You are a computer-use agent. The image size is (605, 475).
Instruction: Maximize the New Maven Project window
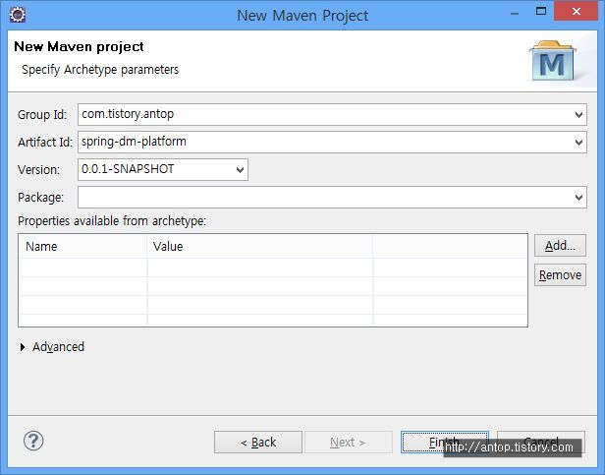[x=541, y=12]
